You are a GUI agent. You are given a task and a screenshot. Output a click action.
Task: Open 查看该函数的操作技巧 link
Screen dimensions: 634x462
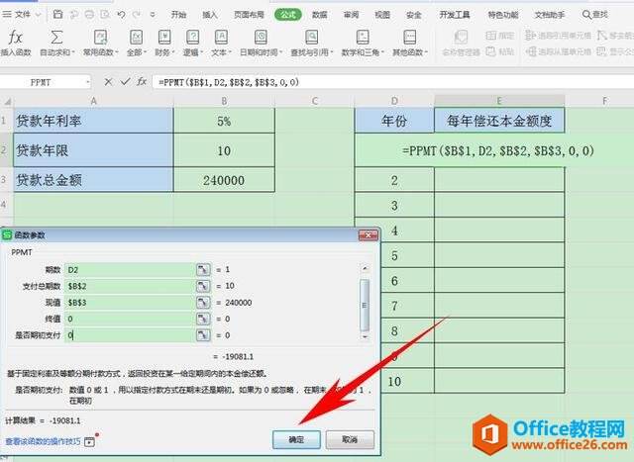click(43, 441)
